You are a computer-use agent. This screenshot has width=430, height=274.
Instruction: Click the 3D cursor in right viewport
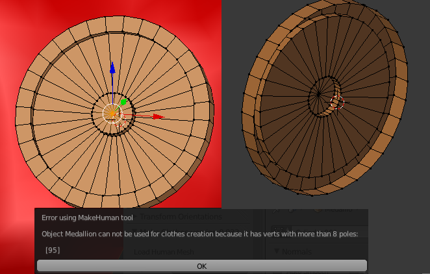pyautogui.click(x=336, y=102)
